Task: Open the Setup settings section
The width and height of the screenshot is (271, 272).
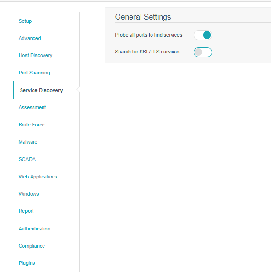Action: point(25,21)
